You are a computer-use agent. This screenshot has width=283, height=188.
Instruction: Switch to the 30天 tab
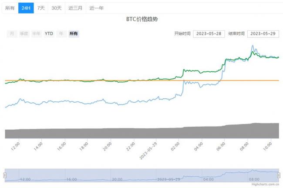56,8
